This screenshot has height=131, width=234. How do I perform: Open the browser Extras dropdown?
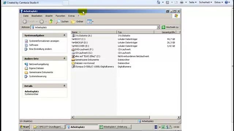[x=219, y=2]
